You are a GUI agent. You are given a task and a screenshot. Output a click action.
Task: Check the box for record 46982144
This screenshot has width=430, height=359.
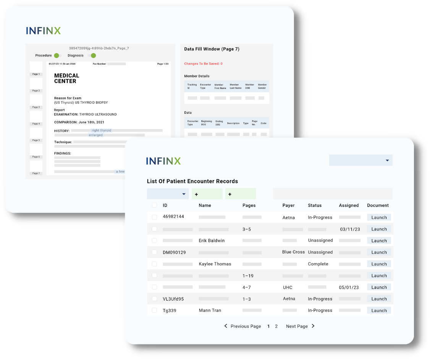click(x=154, y=217)
